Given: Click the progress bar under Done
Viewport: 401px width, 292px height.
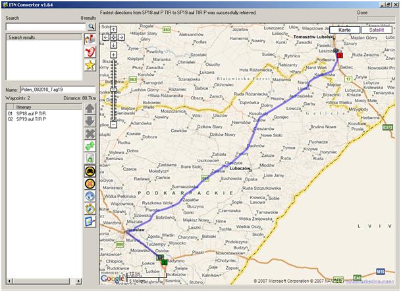Looking at the screenshot, I should [x=376, y=19].
